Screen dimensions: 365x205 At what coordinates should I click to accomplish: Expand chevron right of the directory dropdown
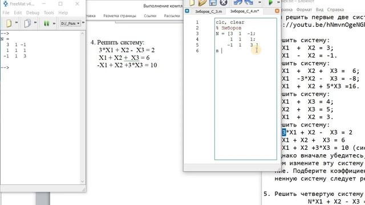83,23
